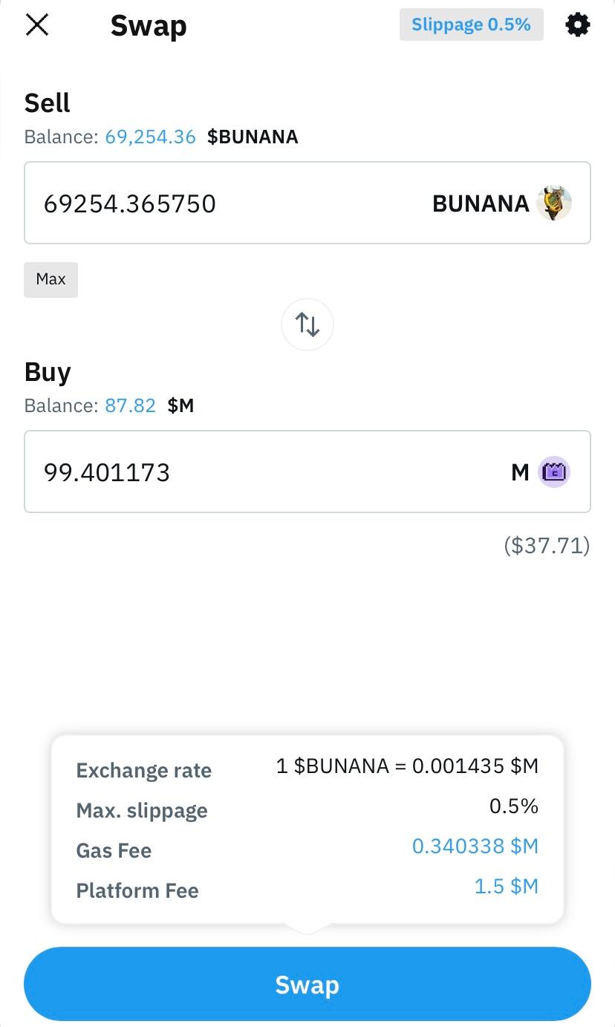Tap the sell balance 69,254.36 link
Screen dimensions: 615x1027
150,137
